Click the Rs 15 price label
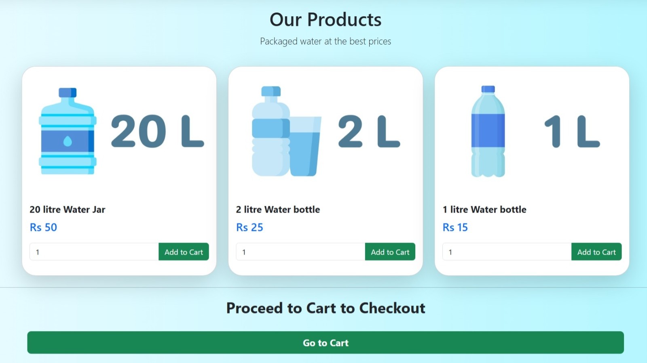 point(455,227)
